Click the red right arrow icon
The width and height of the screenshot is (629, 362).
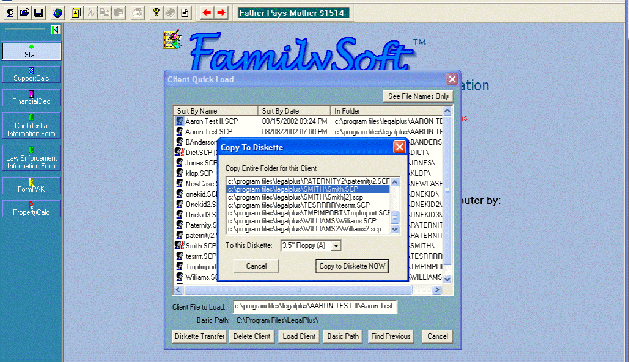click(x=221, y=12)
